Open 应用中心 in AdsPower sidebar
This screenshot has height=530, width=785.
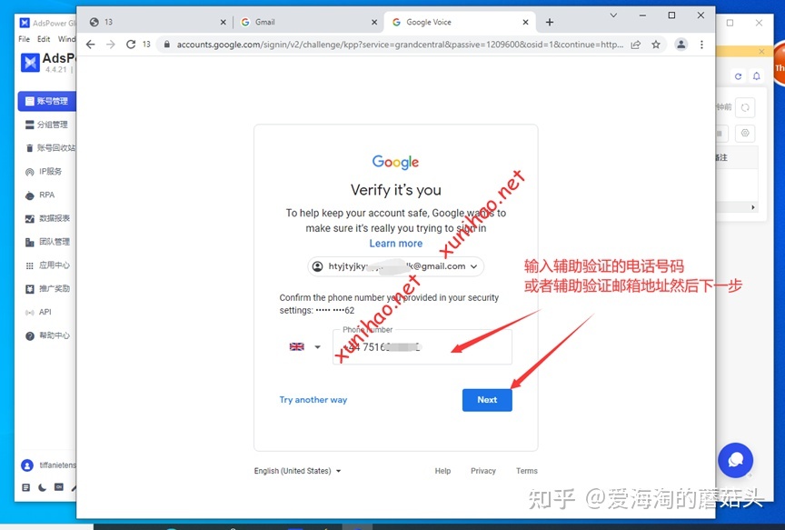click(x=47, y=265)
